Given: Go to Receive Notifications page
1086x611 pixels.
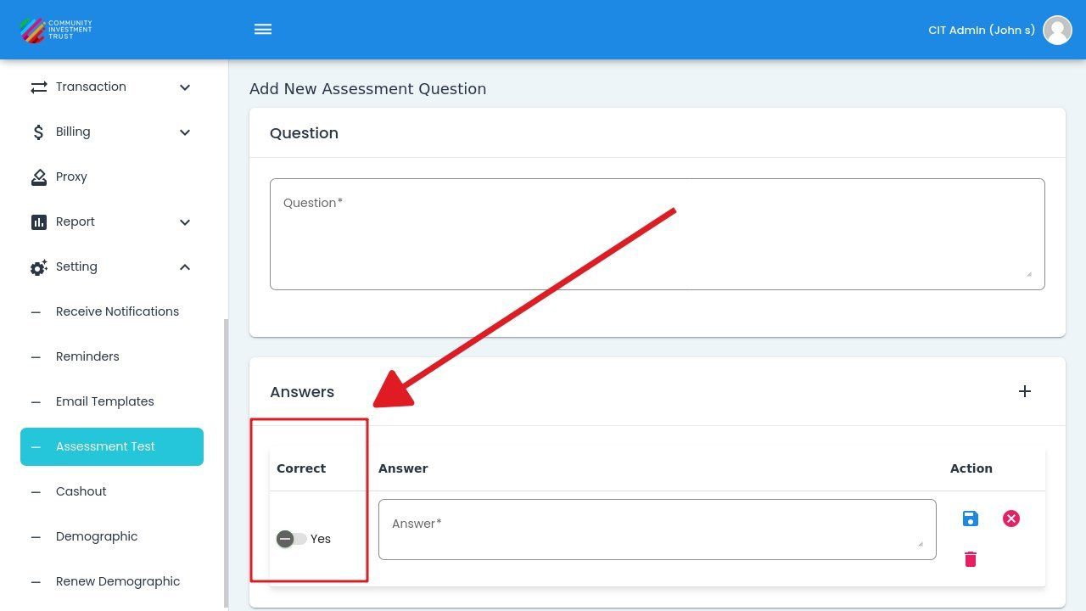Looking at the screenshot, I should (x=117, y=311).
